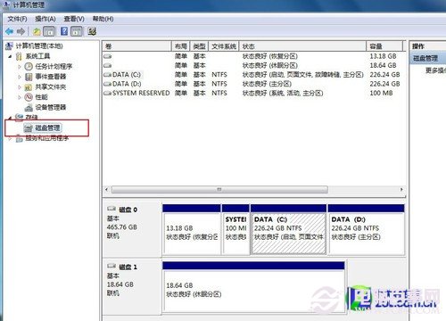
Task: Select the 18.64 GB partition on 磁盘 1
Action: [x=253, y=287]
